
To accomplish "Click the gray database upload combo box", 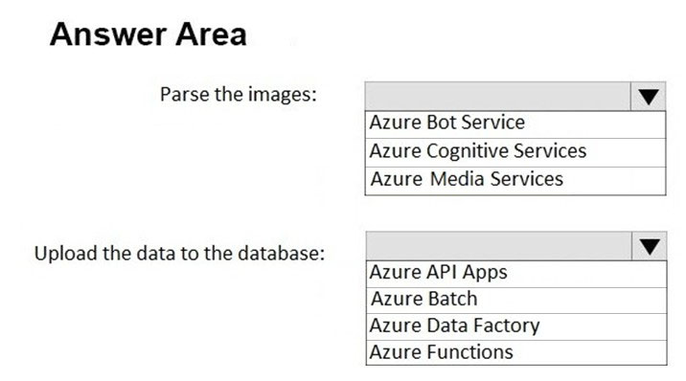I will click(516, 246).
